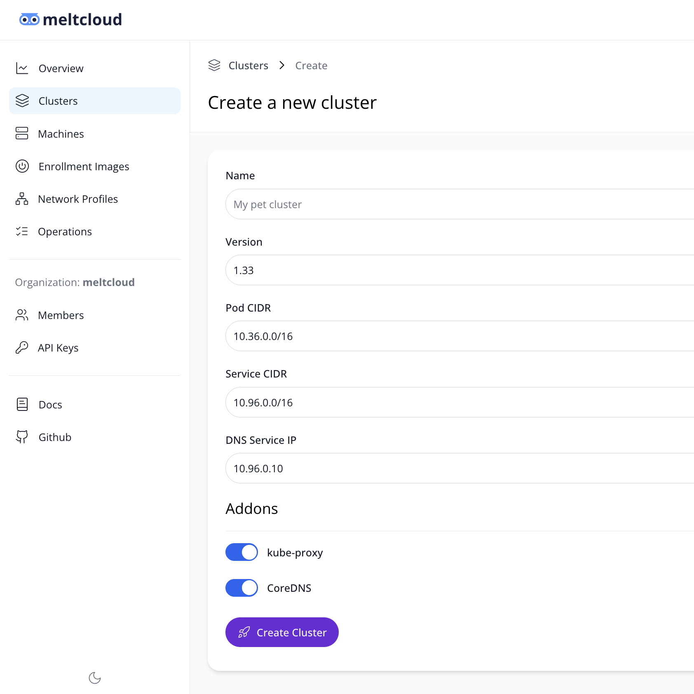Click the Create Cluster button
Screen dimensions: 694x694
click(x=282, y=632)
